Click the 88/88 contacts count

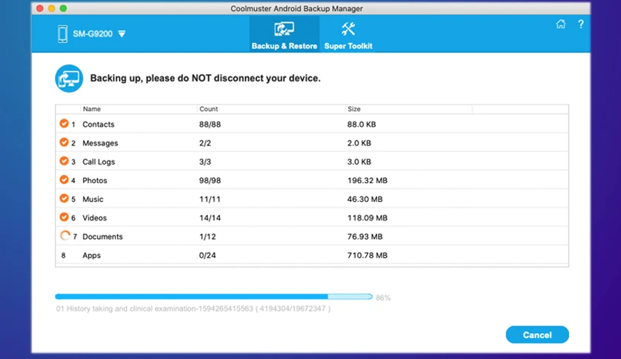click(x=210, y=124)
